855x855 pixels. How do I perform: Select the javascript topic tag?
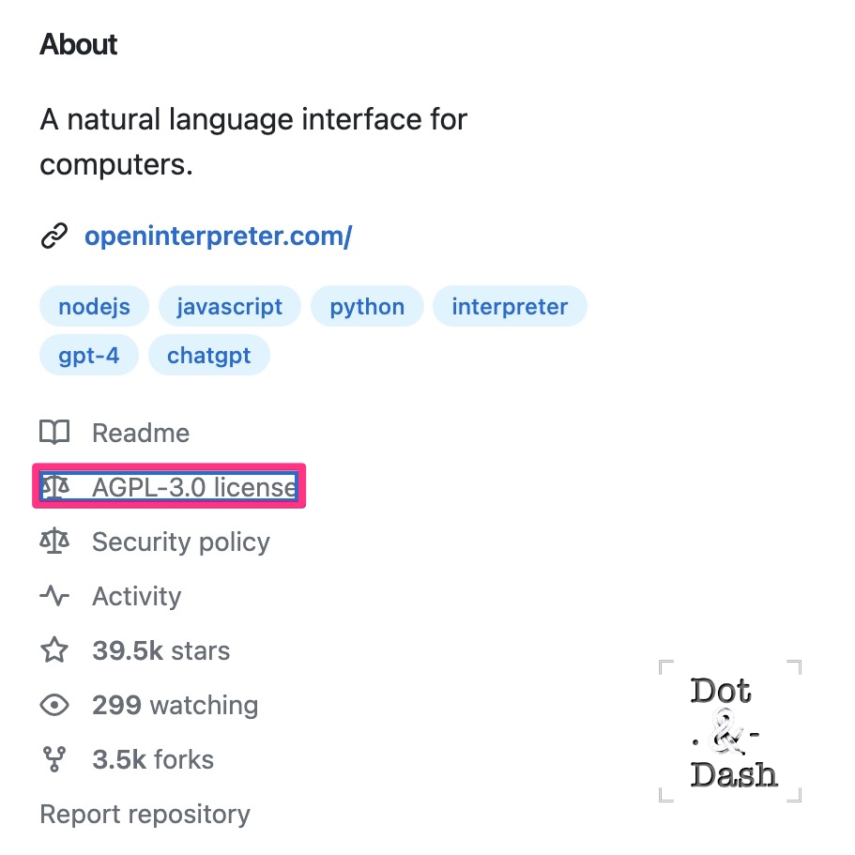click(230, 307)
